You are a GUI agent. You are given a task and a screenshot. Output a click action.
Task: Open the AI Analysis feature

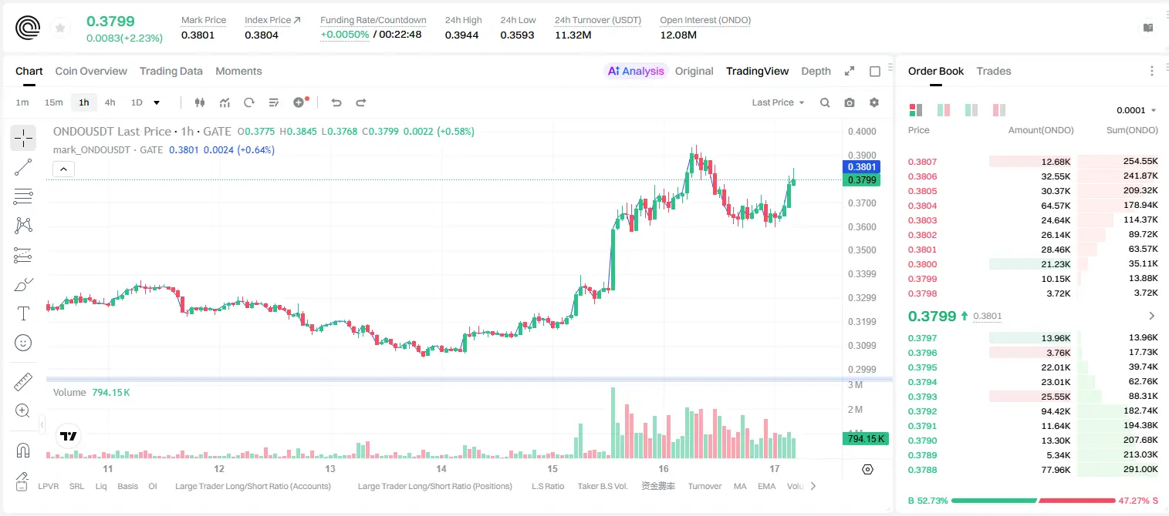tap(636, 71)
